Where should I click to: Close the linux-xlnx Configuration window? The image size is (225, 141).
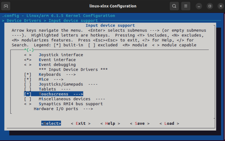tap(221, 6)
